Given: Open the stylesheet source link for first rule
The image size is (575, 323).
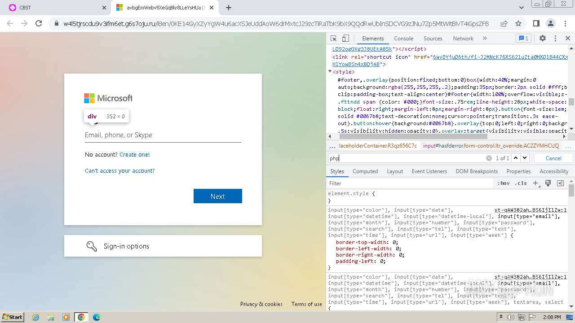Looking at the screenshot, I should click(531, 210).
